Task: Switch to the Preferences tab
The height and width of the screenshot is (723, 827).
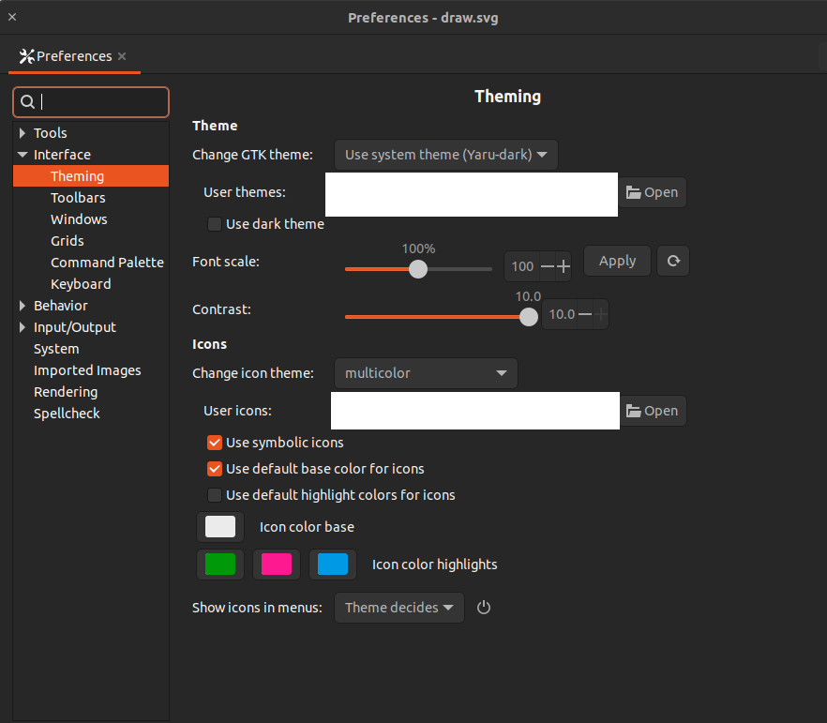Action: click(74, 56)
